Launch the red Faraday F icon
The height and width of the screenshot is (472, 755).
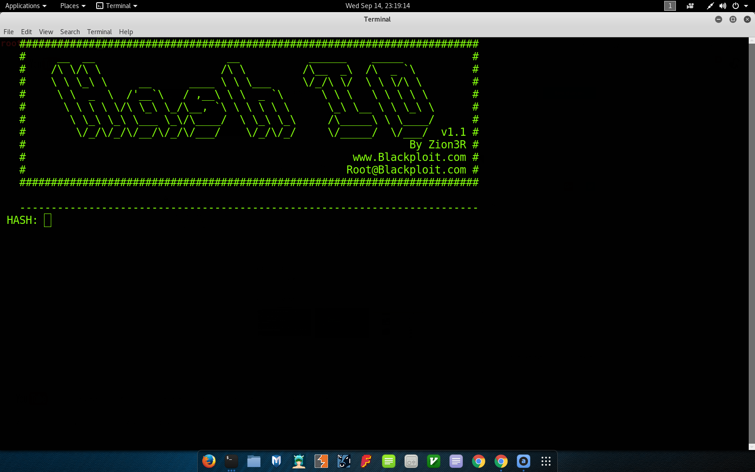366,461
